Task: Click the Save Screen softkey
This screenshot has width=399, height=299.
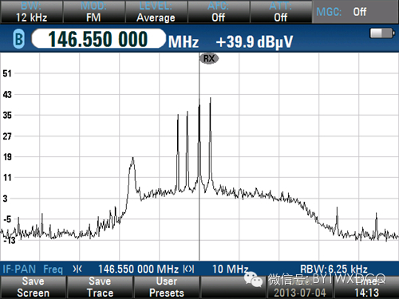Action: (x=34, y=287)
